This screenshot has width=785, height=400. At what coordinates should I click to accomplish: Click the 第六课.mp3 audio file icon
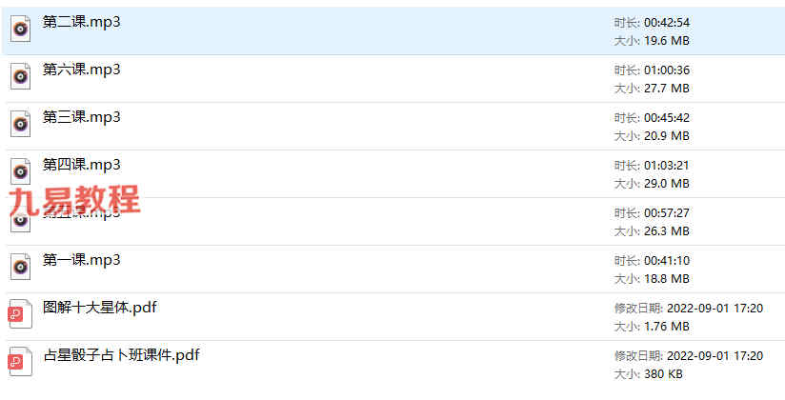coord(21,76)
